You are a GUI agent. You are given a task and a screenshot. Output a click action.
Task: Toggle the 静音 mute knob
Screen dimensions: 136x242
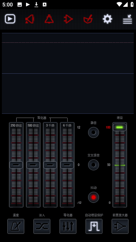coord(93,132)
